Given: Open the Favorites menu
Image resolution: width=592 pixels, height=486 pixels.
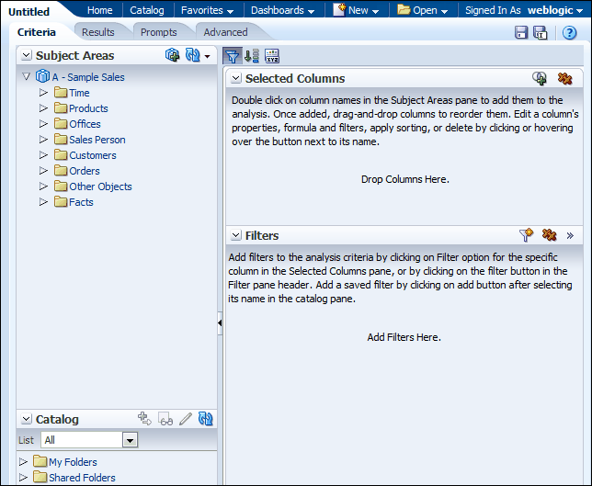Looking at the screenshot, I should click(207, 10).
